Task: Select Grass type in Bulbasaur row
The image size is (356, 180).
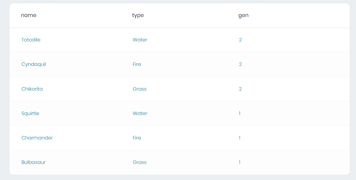Action: [x=140, y=162]
